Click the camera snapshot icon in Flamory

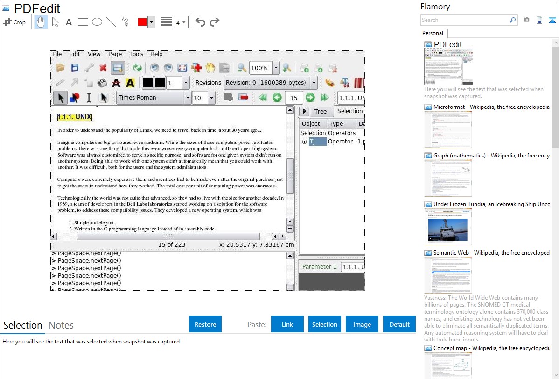526,20
